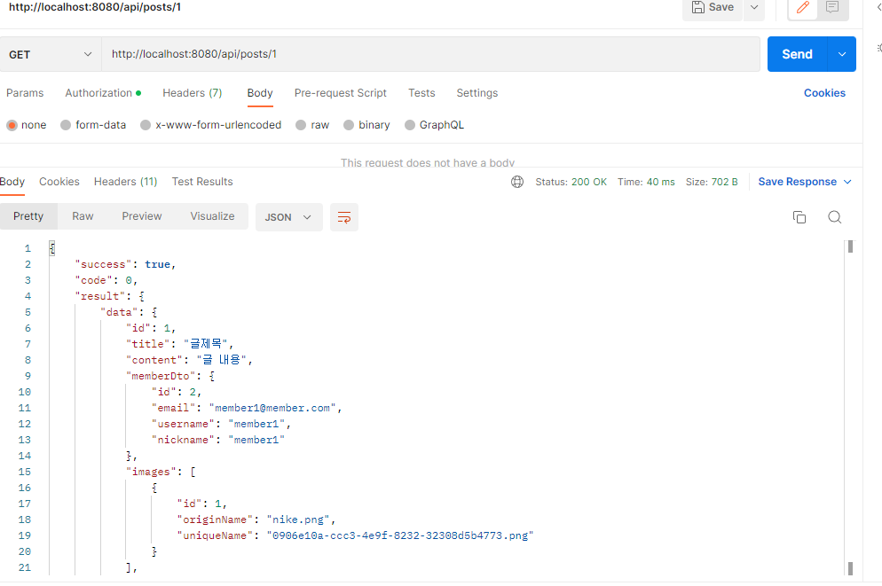882x586 pixels.
Task: Open the GET method dropdown
Action: coord(50,54)
